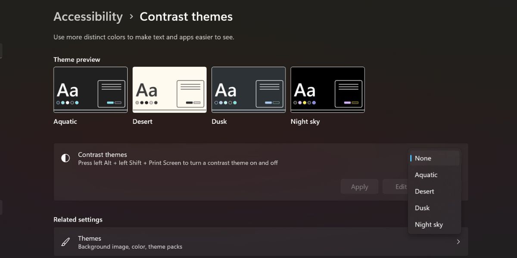Viewport: 517px width, 258px height.
Task: Select the Aquatic theme preview thumbnail
Action: click(90, 89)
